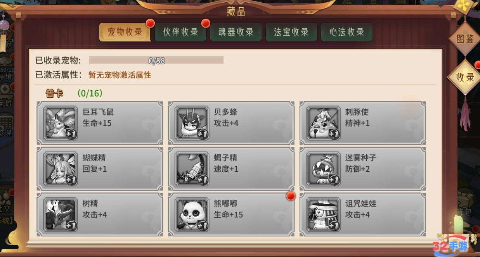
Task: Switch to the 宠物收录 tab
Action: pos(125,32)
